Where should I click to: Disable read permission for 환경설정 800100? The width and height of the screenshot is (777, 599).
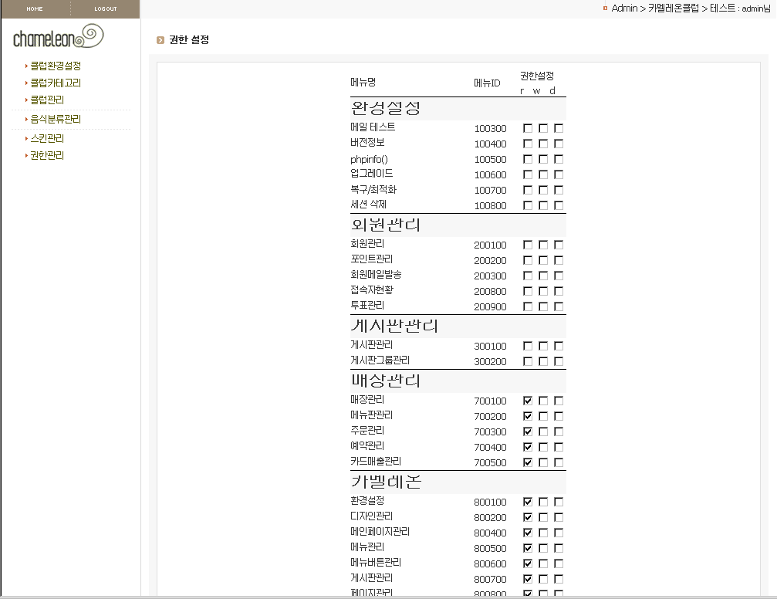coord(528,502)
